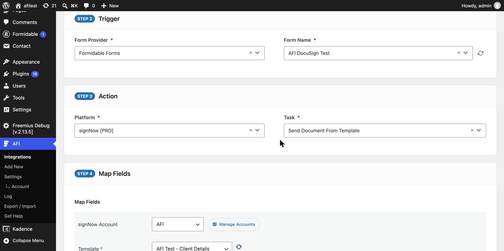The width and height of the screenshot is (504, 251).
Task: Click the Users person icon
Action: click(x=6, y=86)
